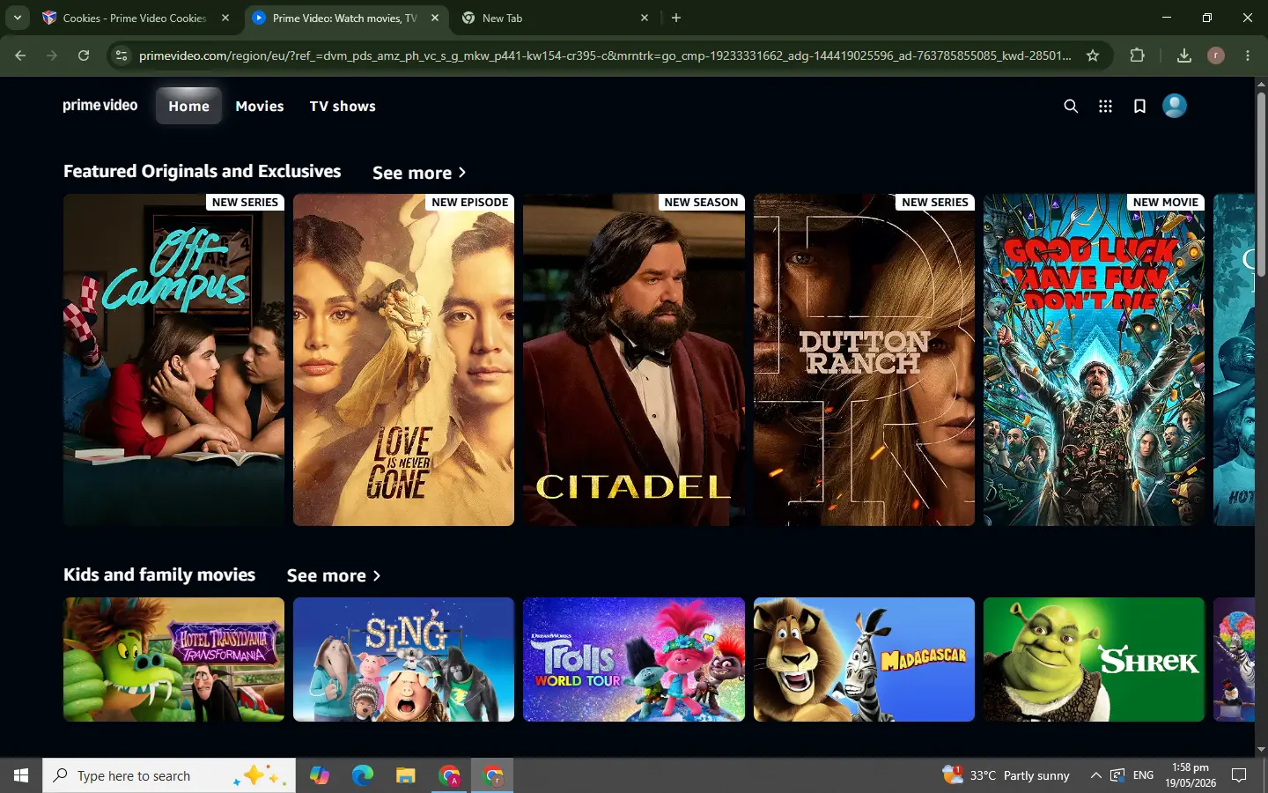View site information icon in address bar
This screenshot has width=1268, height=793.
pyautogui.click(x=122, y=56)
